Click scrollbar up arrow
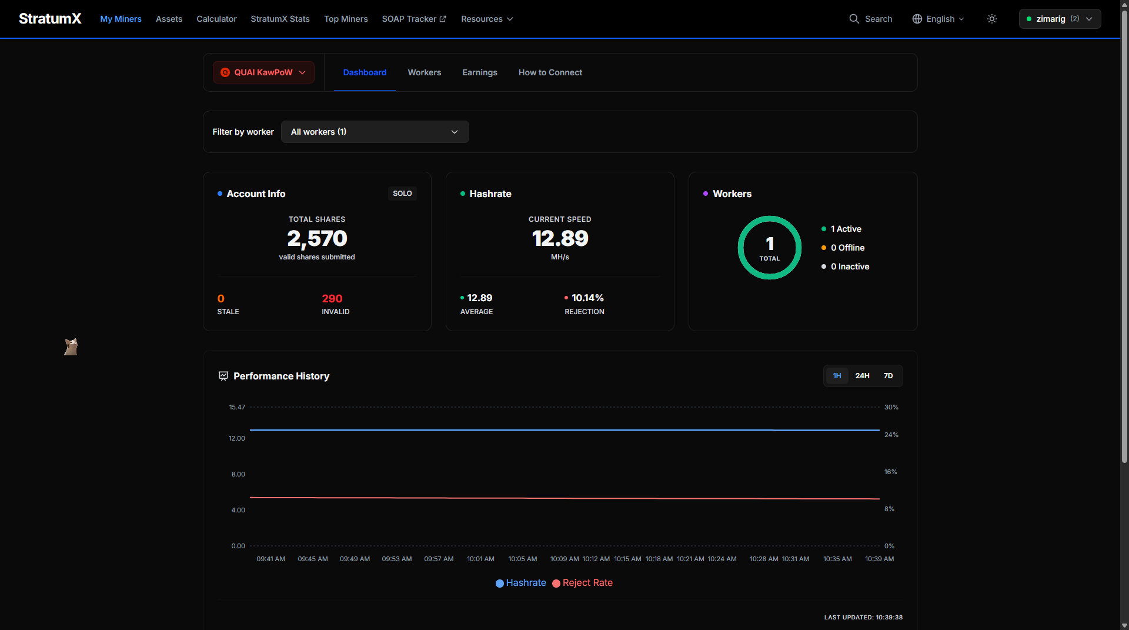The height and width of the screenshot is (630, 1129). click(x=1124, y=4)
